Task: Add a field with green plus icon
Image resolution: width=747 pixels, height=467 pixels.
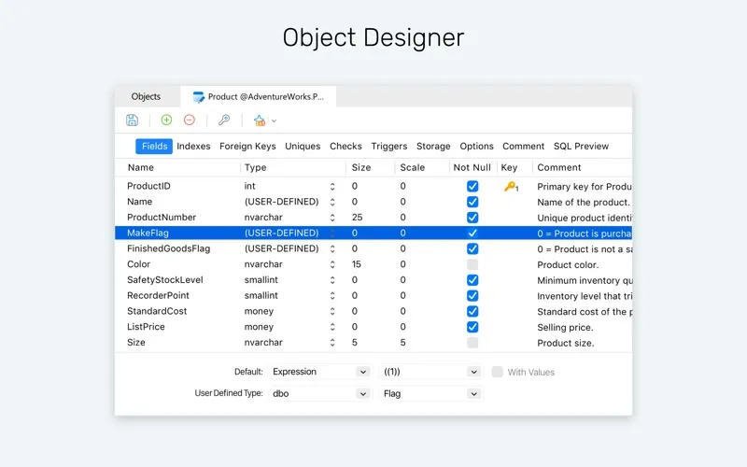Action: tap(166, 120)
